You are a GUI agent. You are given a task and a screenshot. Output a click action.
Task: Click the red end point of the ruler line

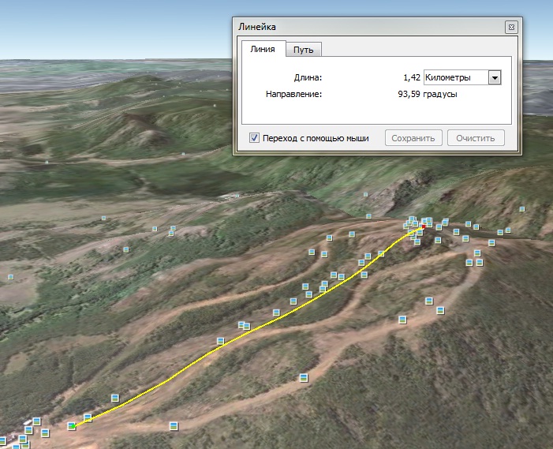click(424, 227)
